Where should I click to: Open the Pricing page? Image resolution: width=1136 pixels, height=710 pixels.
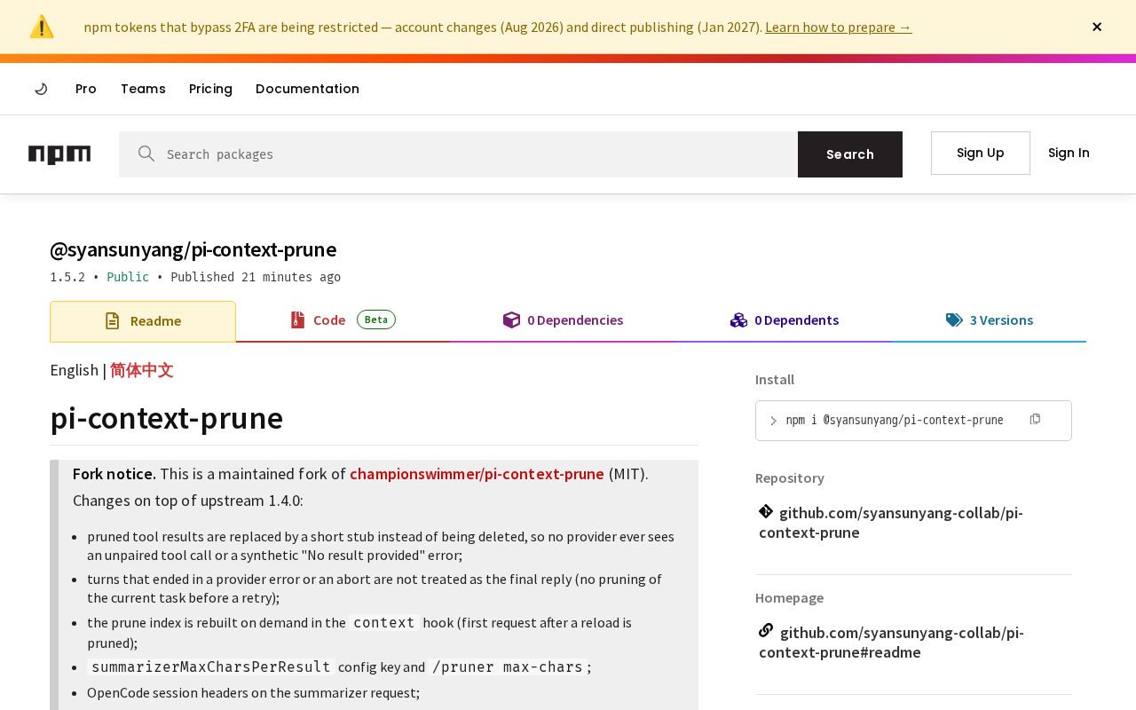210,89
